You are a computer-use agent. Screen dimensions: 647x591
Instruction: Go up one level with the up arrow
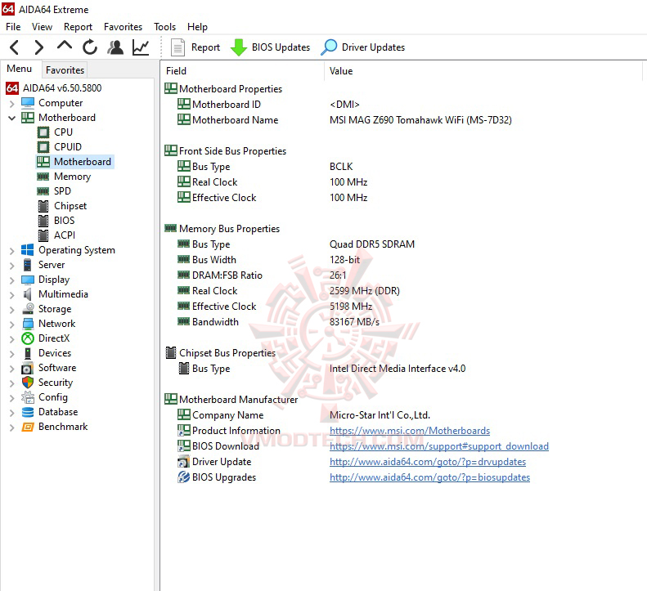pyautogui.click(x=65, y=47)
